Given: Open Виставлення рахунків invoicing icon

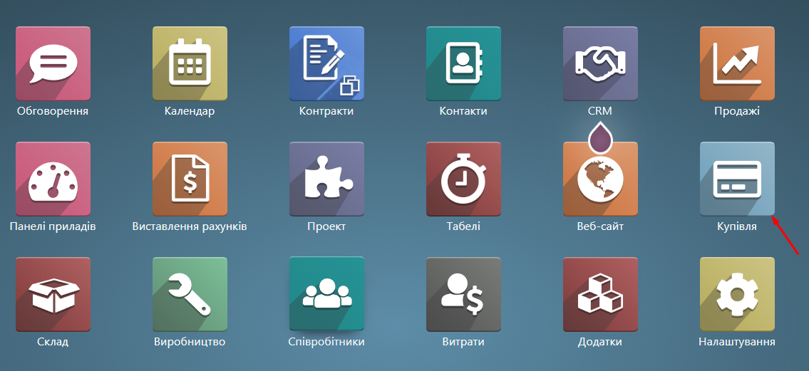Looking at the screenshot, I should (190, 179).
